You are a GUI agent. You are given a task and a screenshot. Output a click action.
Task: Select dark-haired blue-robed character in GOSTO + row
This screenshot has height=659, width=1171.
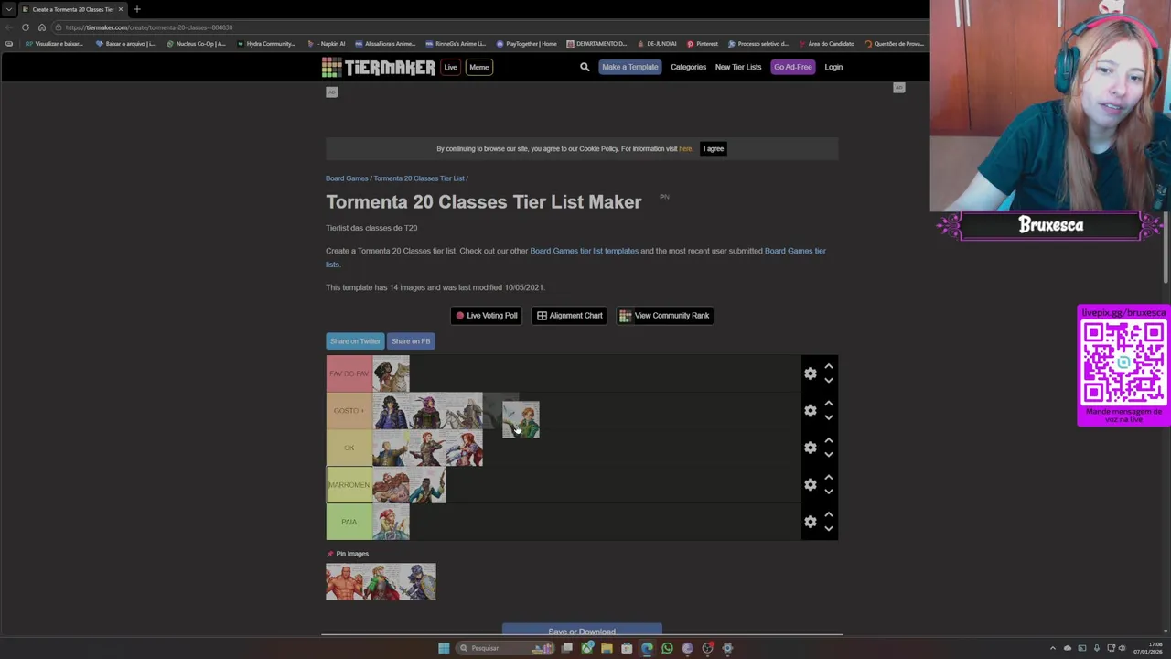(391, 411)
